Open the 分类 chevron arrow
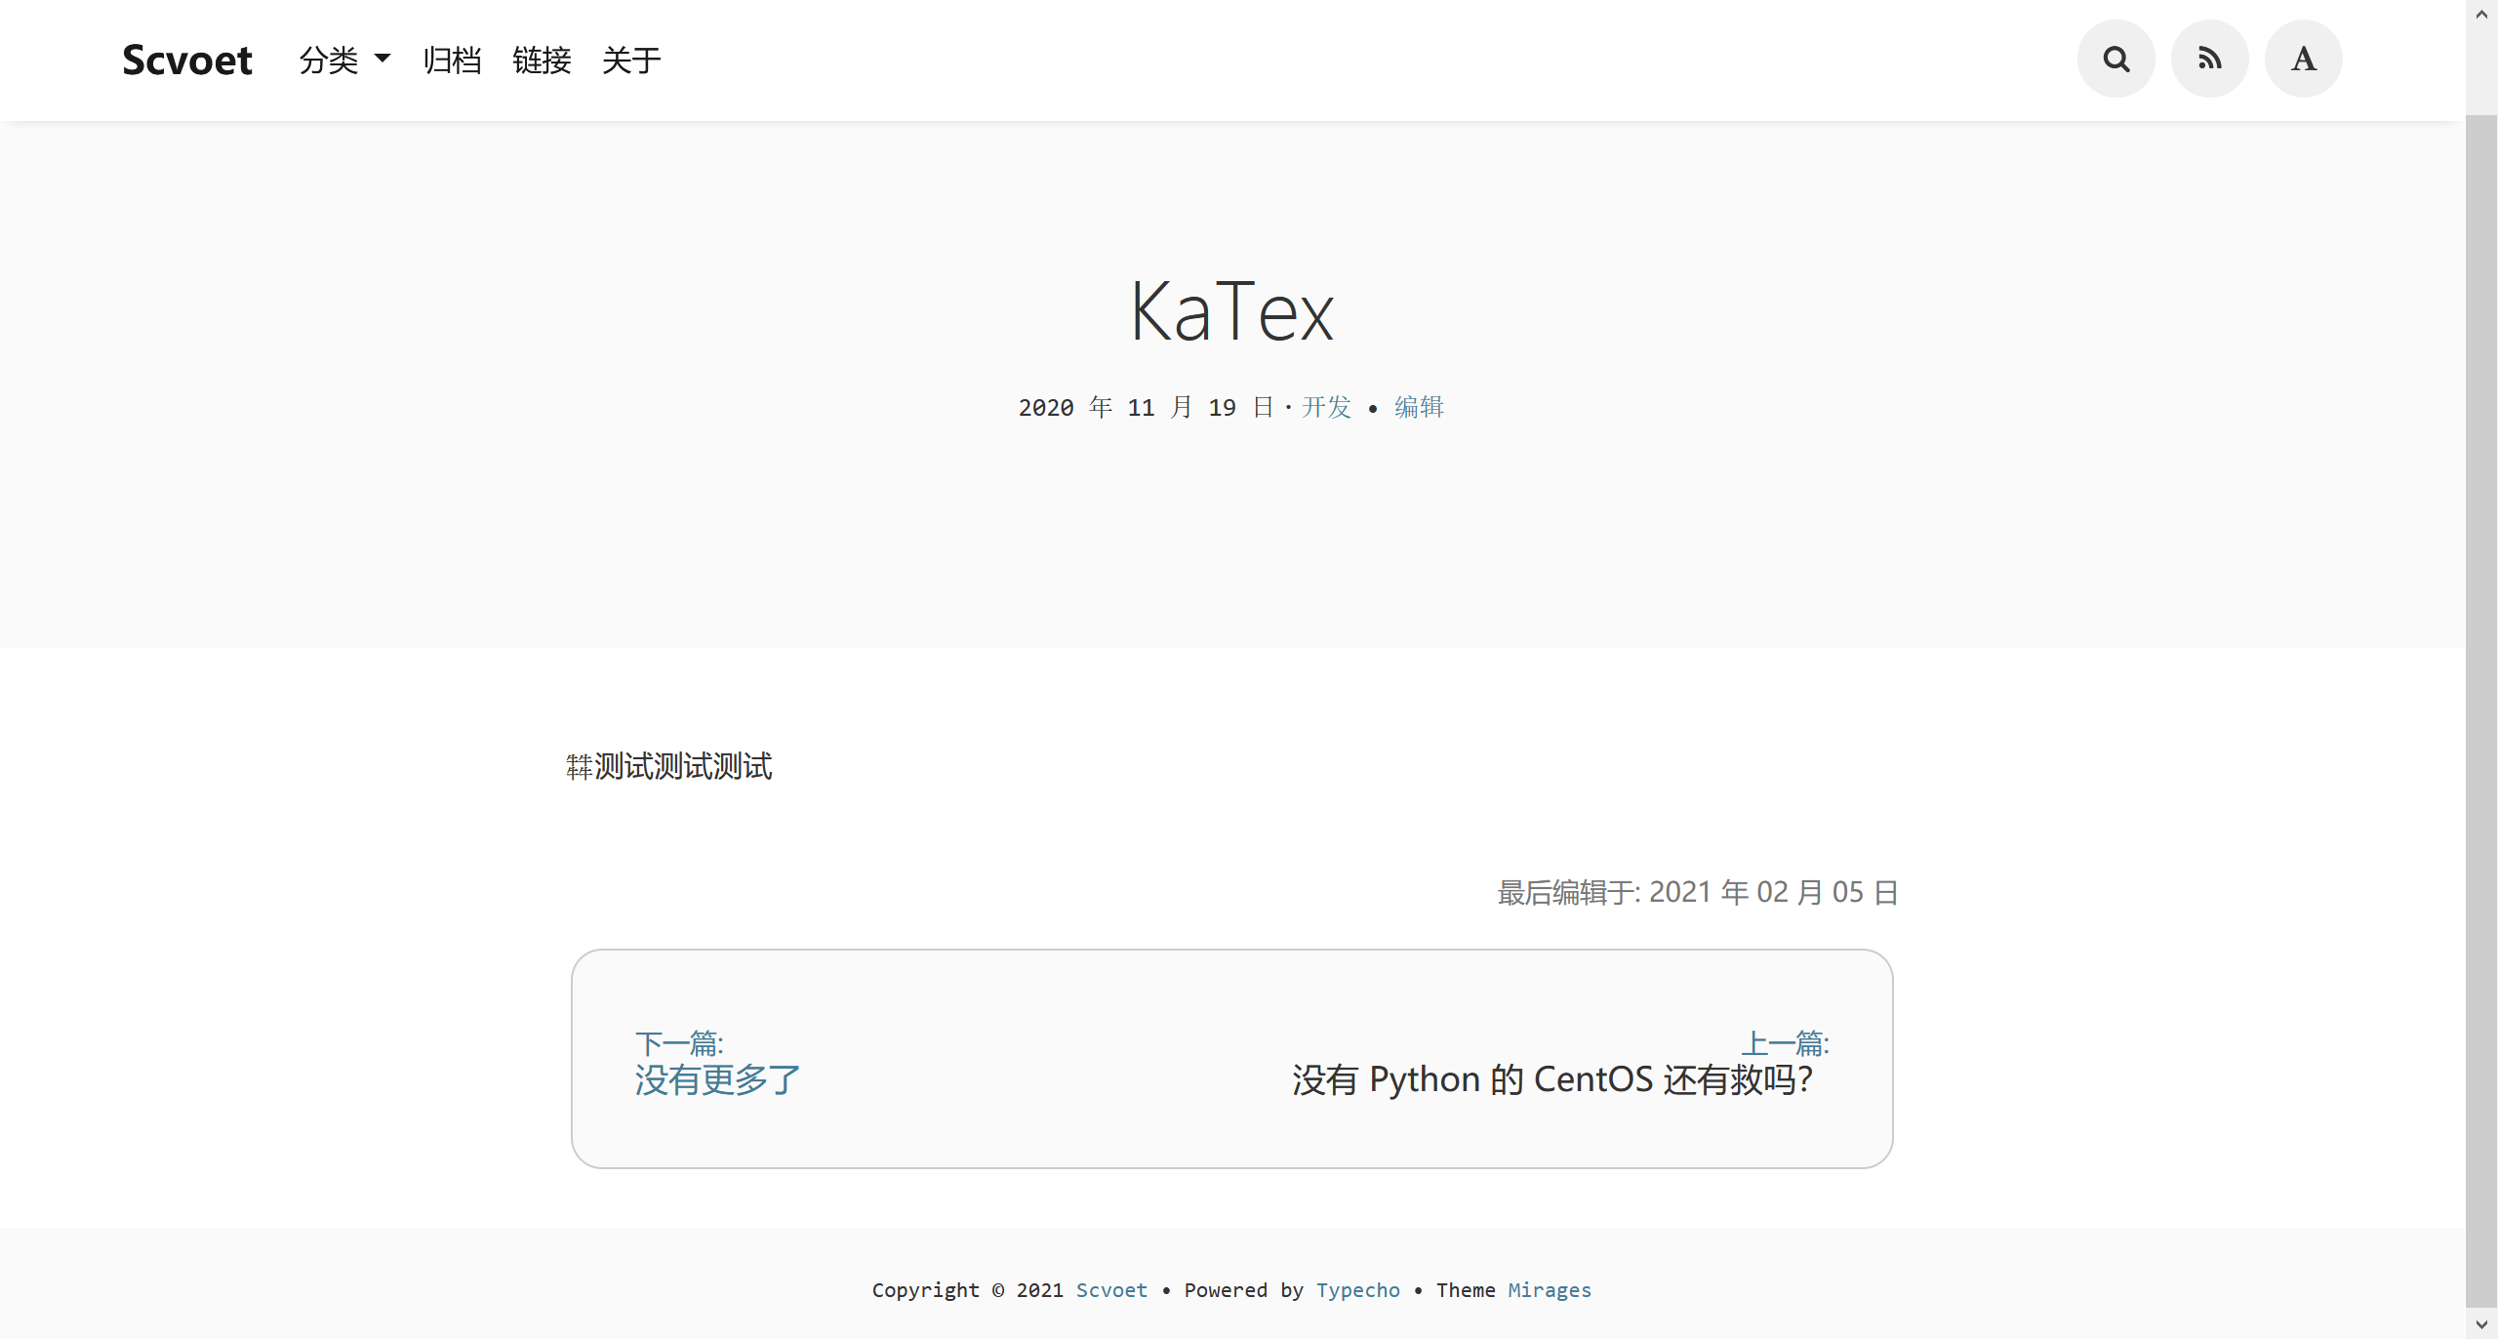The image size is (2498, 1339). [383, 60]
